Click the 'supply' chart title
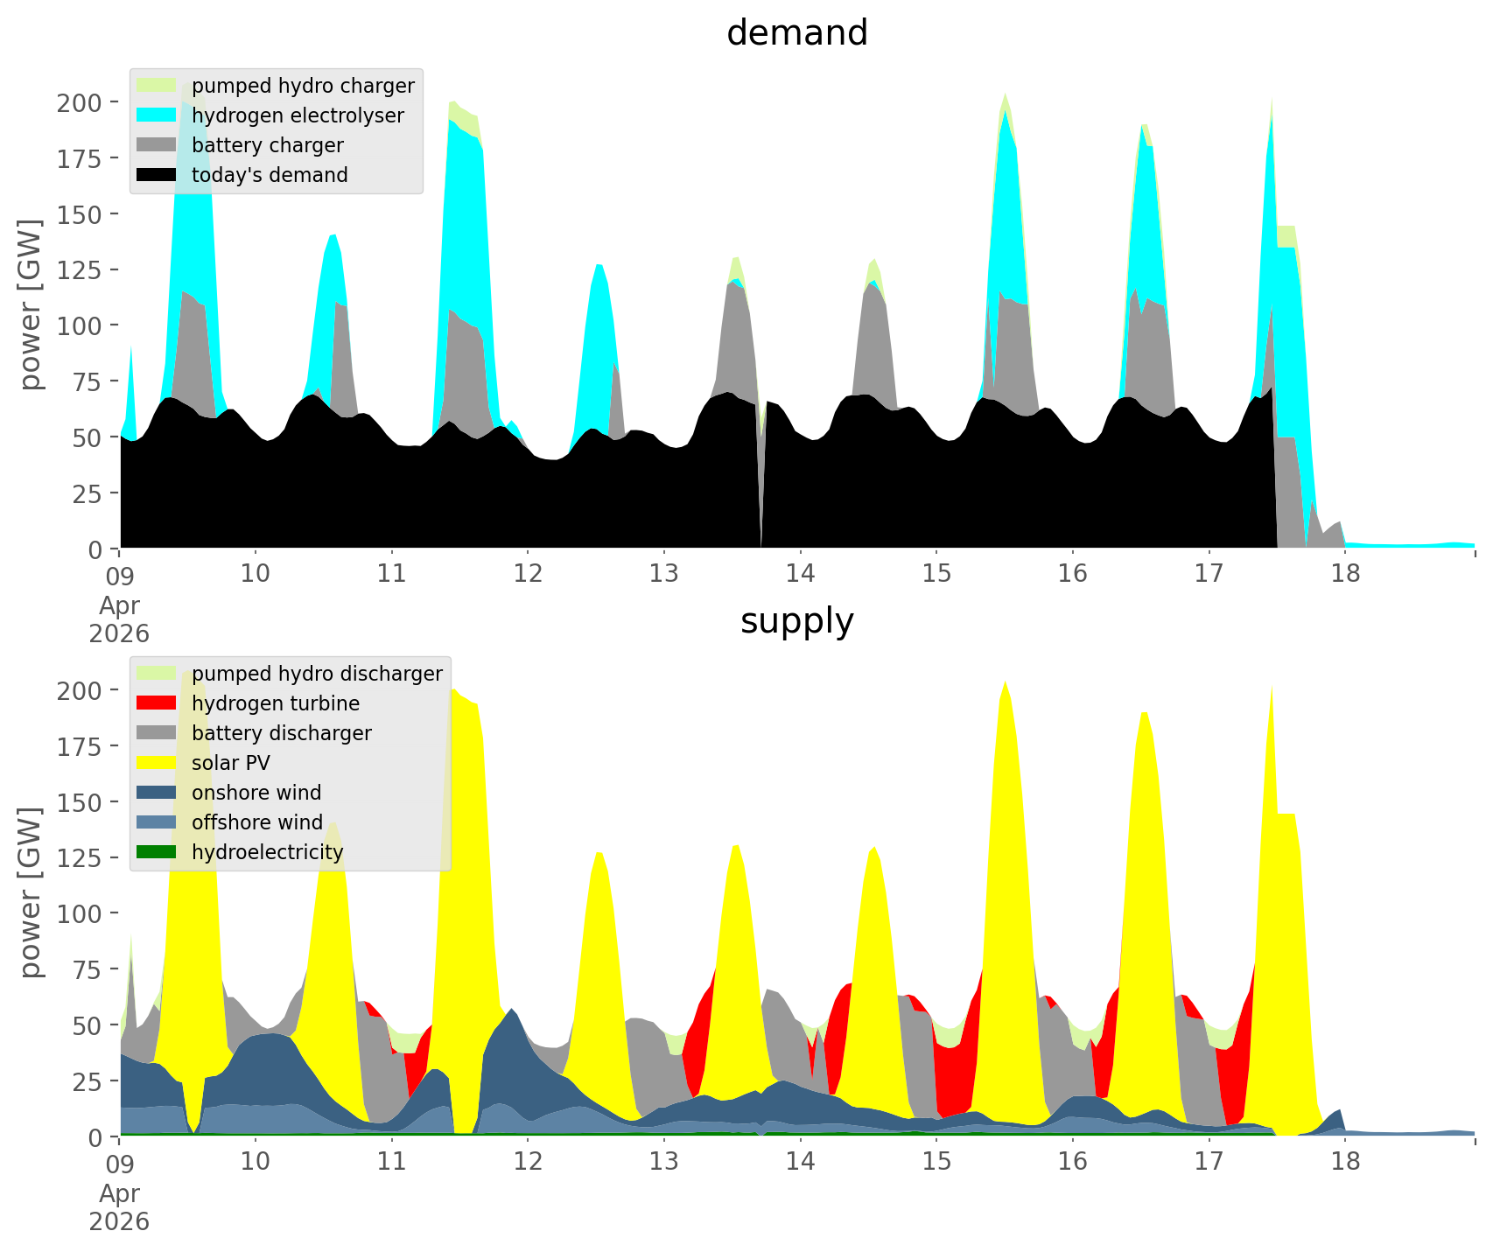The width and height of the screenshot is (1493, 1252). click(796, 621)
